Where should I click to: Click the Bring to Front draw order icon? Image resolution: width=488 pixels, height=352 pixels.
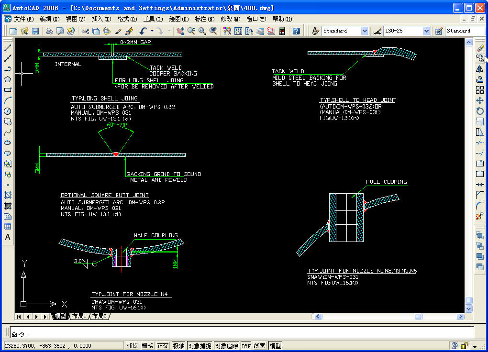[480, 235]
